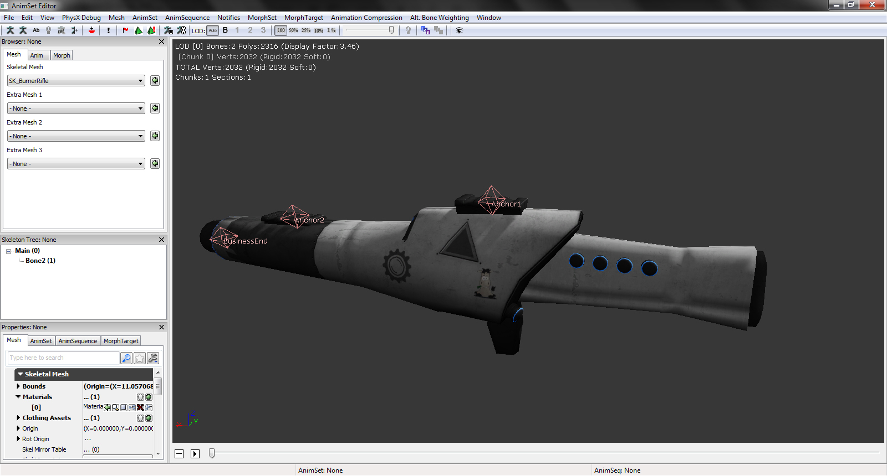
Task: Click the 'Ab' bone names toolbar icon
Action: [36, 30]
